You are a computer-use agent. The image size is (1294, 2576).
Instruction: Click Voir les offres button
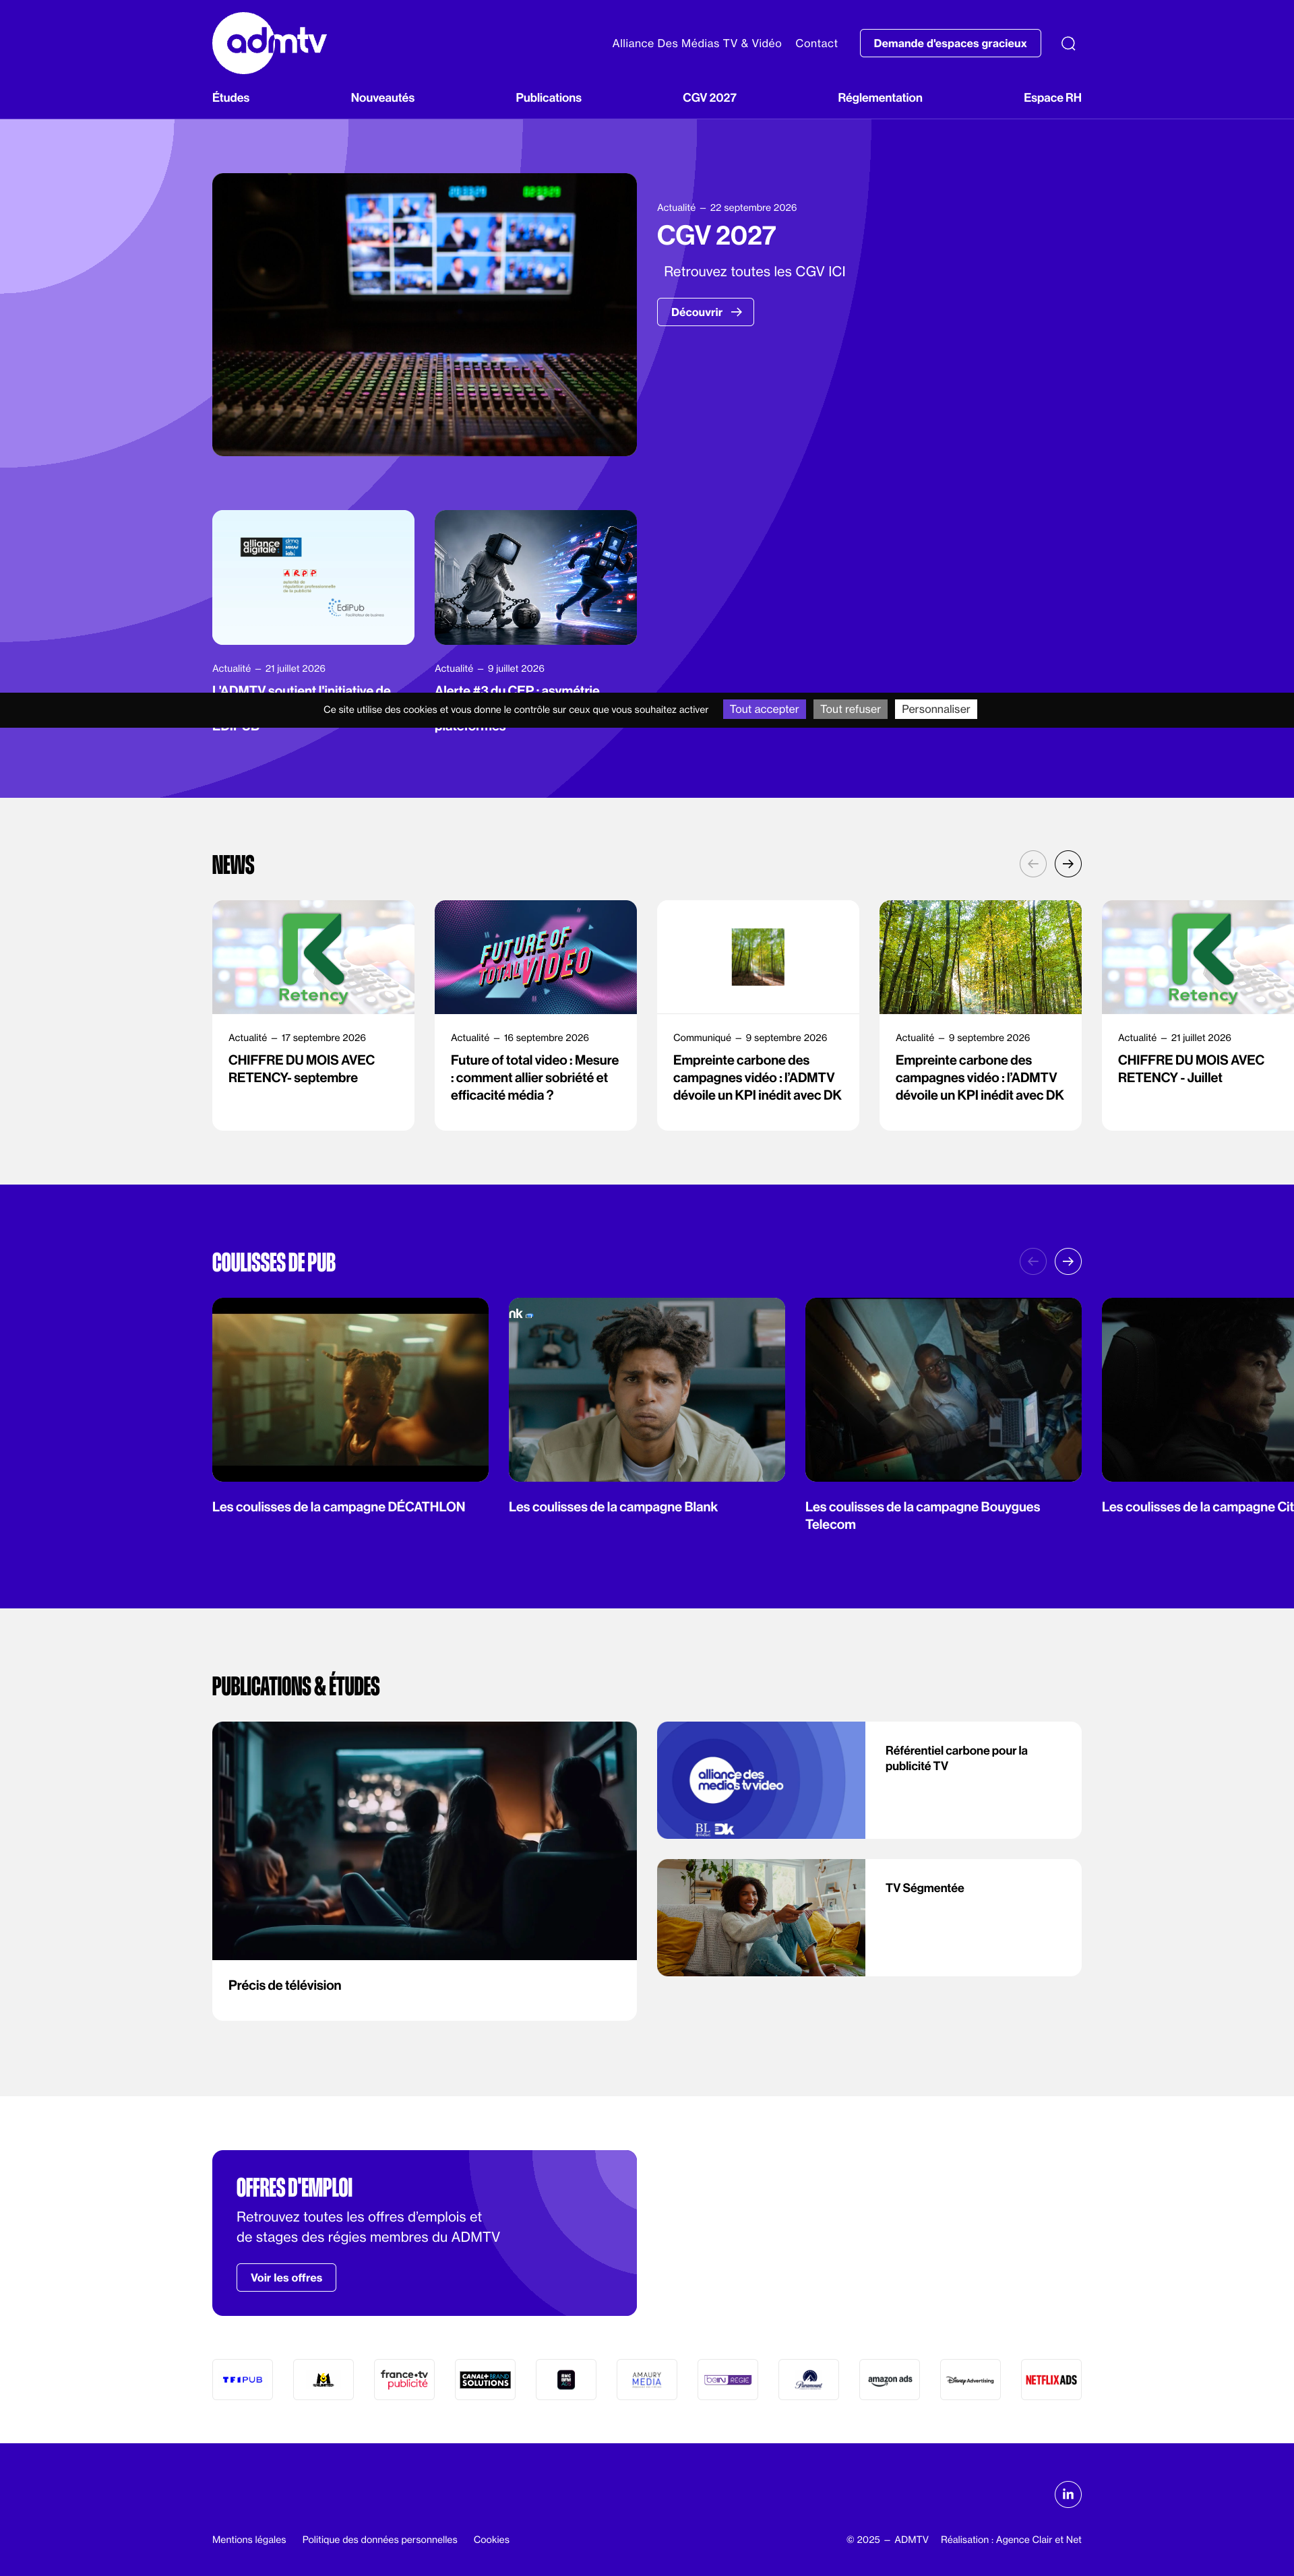[286, 2277]
